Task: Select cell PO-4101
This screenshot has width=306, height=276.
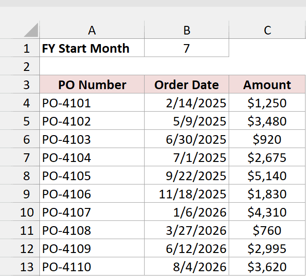Action: (92, 103)
